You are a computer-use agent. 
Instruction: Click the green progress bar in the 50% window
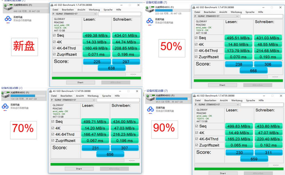tap(238, 81)
